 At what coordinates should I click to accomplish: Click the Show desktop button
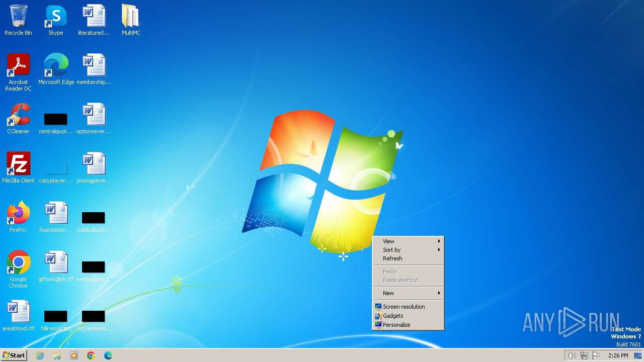(638, 355)
